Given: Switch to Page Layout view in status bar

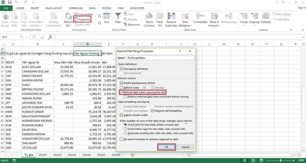Looking at the screenshot, I should tap(253, 161).
